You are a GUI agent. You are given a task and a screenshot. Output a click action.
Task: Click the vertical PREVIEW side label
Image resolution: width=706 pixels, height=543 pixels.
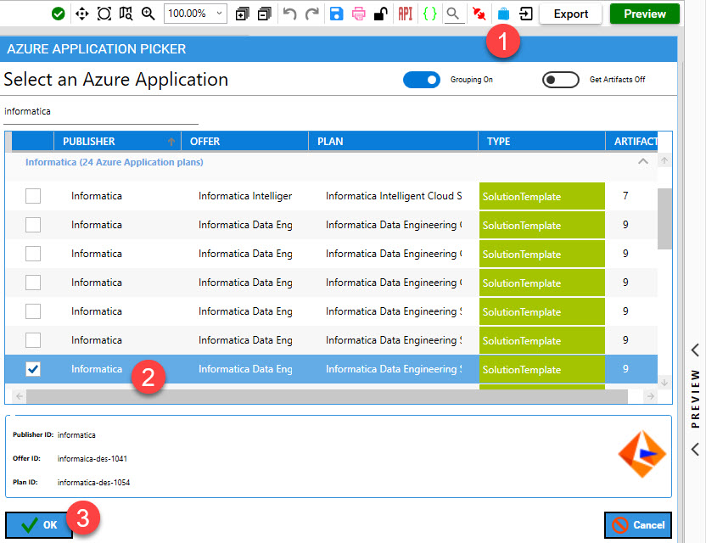696,399
